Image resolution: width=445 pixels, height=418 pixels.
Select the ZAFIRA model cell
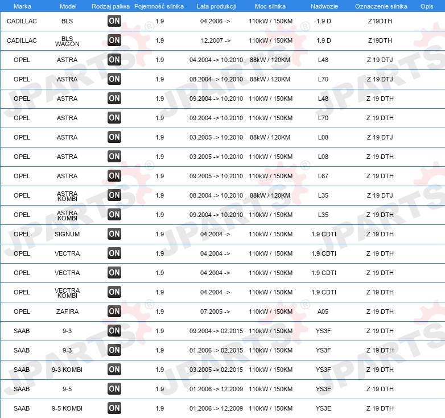tap(67, 312)
